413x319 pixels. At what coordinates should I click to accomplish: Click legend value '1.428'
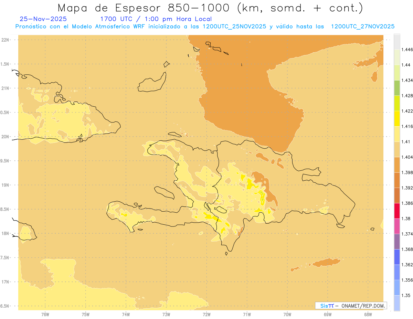pos(408,96)
